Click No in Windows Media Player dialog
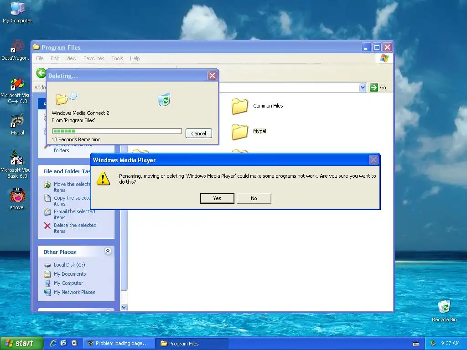The height and width of the screenshot is (350, 467). [x=254, y=198]
